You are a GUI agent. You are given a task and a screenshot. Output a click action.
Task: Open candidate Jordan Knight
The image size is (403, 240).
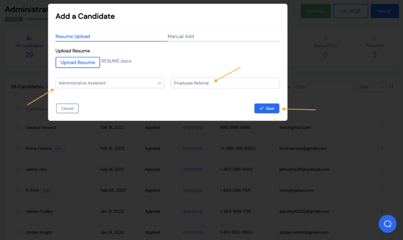tap(39, 232)
